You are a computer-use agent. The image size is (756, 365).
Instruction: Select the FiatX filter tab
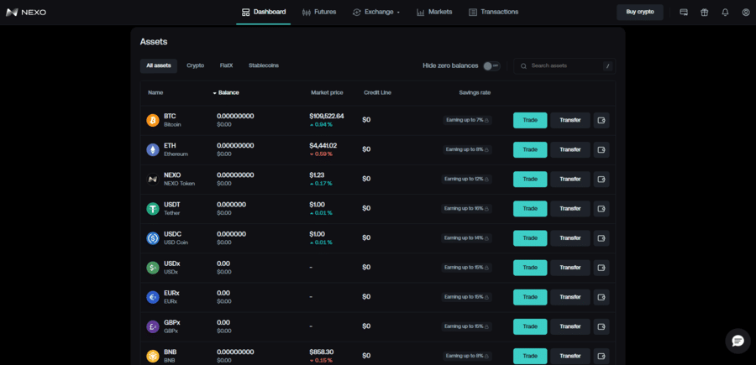(x=226, y=65)
